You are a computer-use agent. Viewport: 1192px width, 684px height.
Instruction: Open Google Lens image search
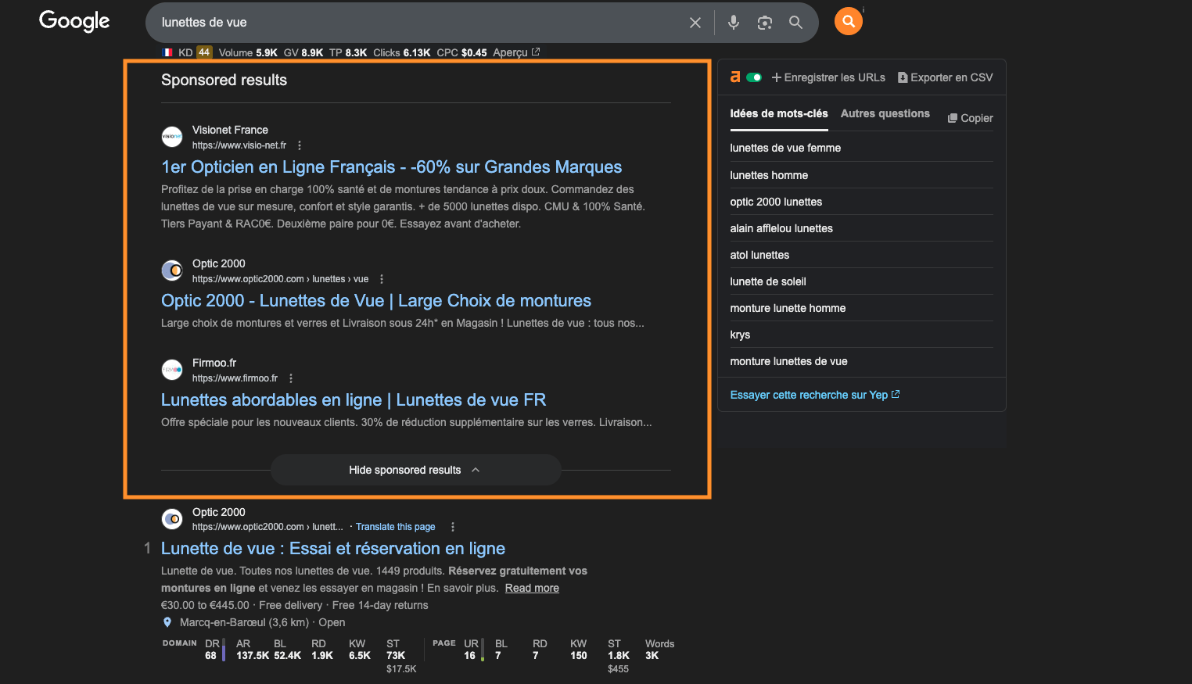point(764,23)
